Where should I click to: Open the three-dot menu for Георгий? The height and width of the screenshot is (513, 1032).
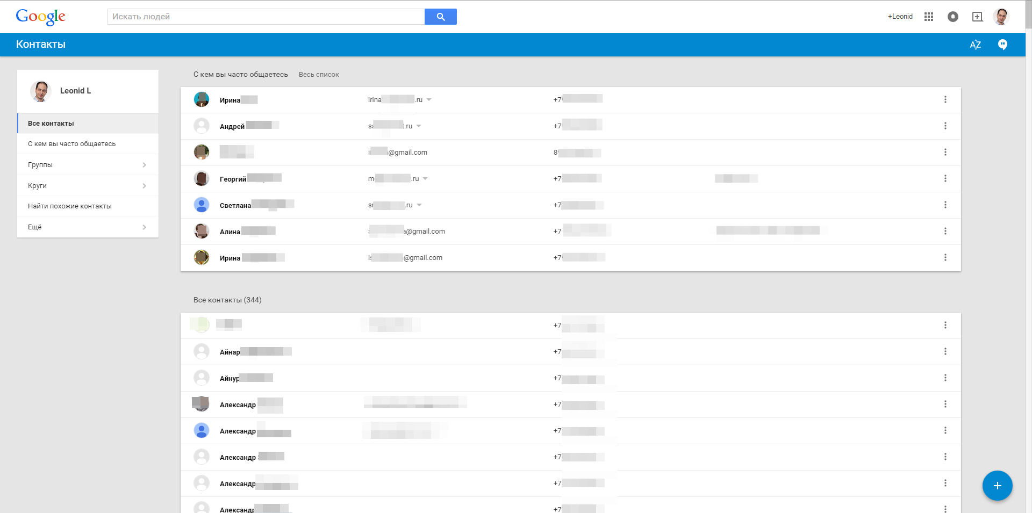(945, 178)
